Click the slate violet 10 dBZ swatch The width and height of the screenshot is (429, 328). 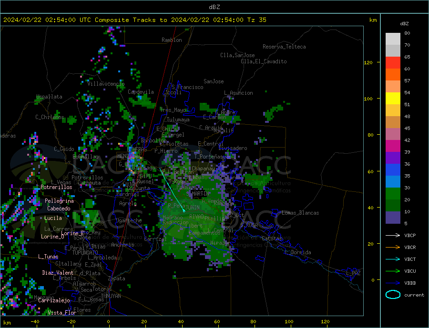[x=393, y=217]
